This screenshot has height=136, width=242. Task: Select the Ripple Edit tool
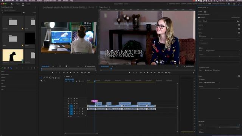pos(47,78)
